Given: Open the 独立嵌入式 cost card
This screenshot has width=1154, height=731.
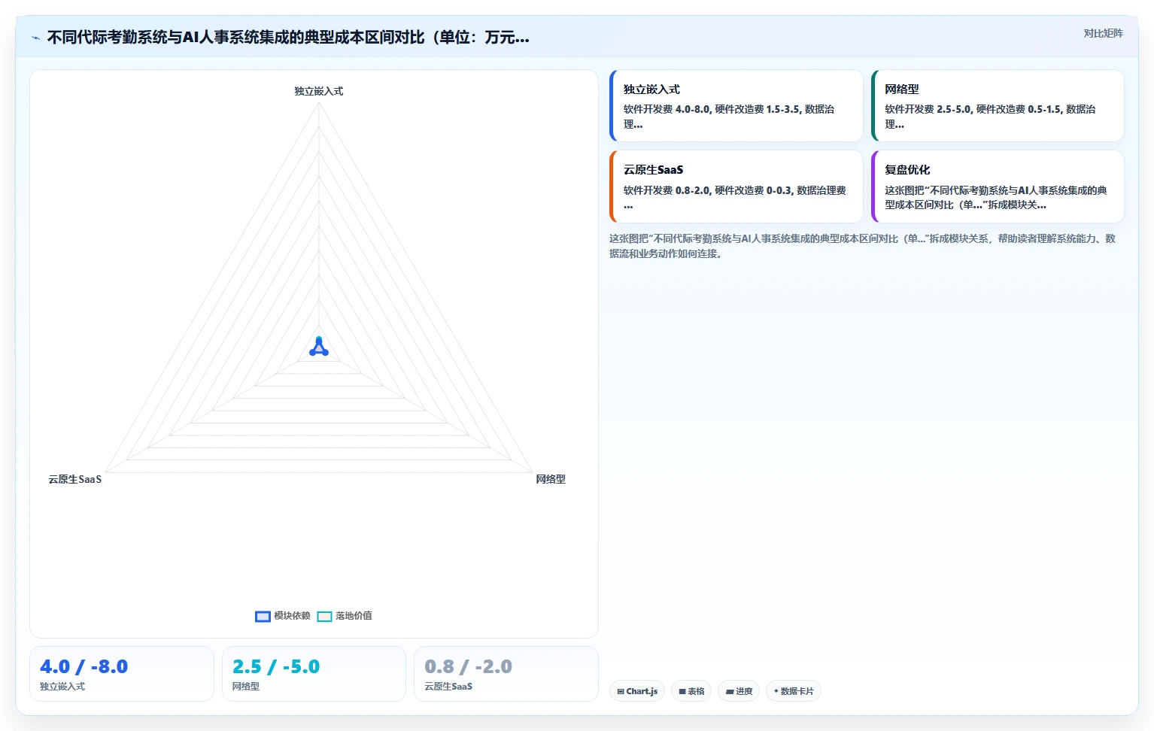Looking at the screenshot, I should coord(736,106).
